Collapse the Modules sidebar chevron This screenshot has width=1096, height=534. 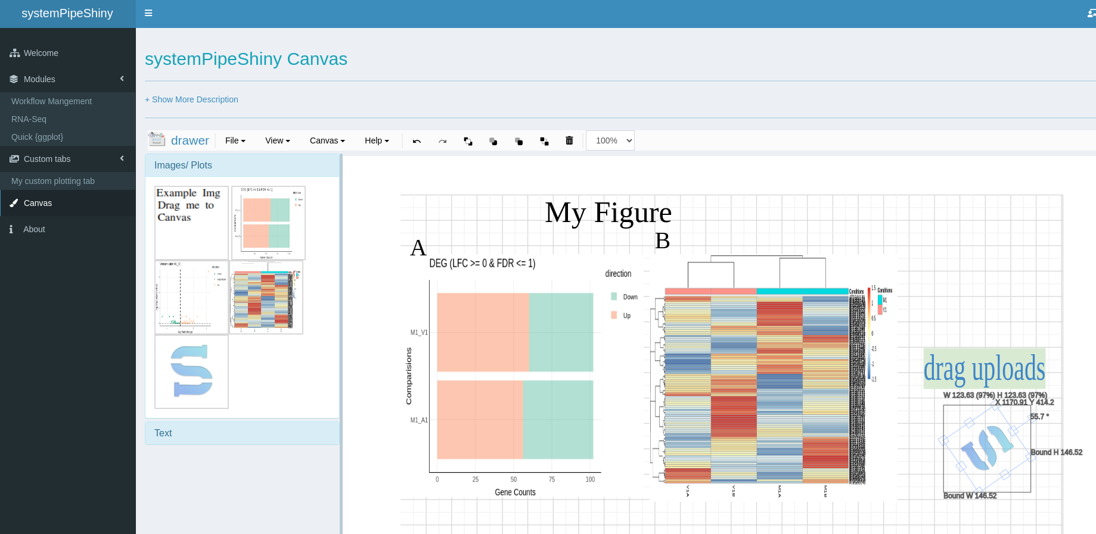(x=122, y=79)
